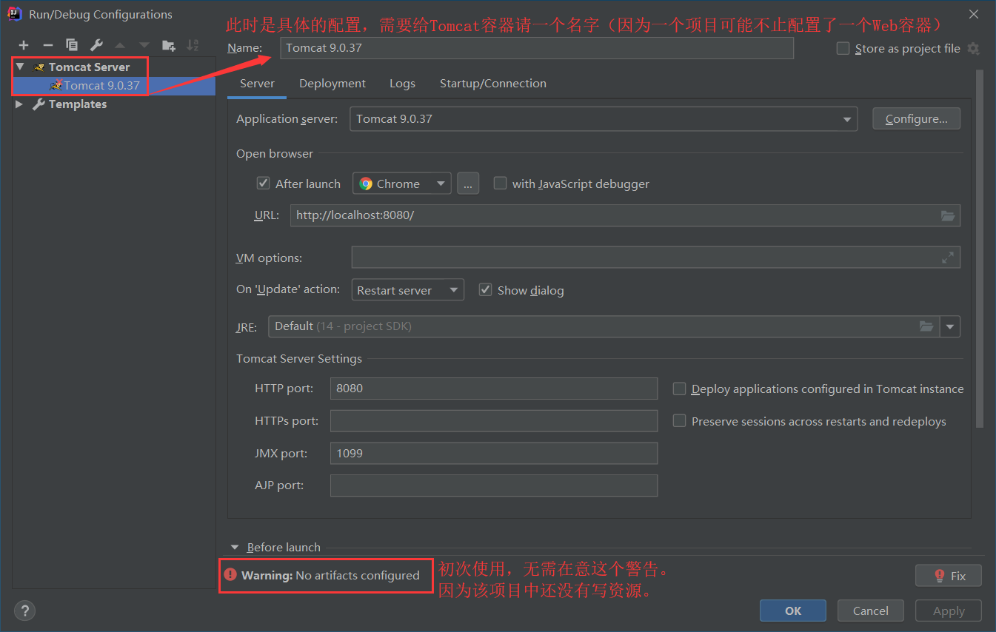Close the Run/Debug Configurations dialog
The image size is (996, 632).
point(972,14)
